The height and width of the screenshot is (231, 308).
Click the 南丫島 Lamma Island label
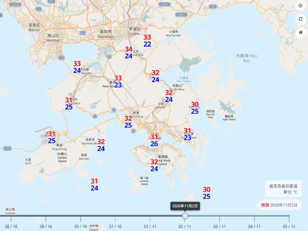pos(144,181)
